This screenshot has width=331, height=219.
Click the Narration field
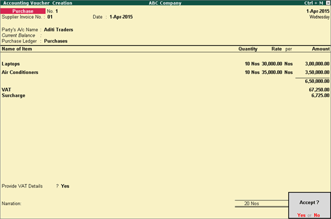coord(118,203)
